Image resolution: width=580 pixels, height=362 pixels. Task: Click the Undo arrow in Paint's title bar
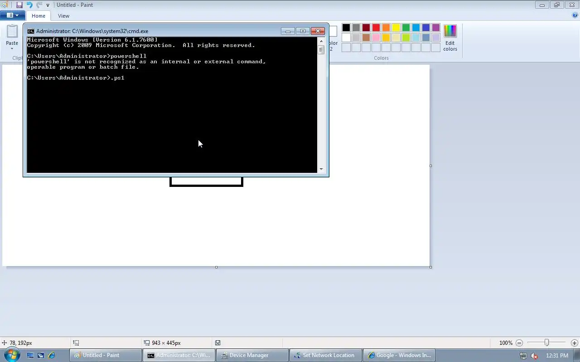tap(29, 5)
